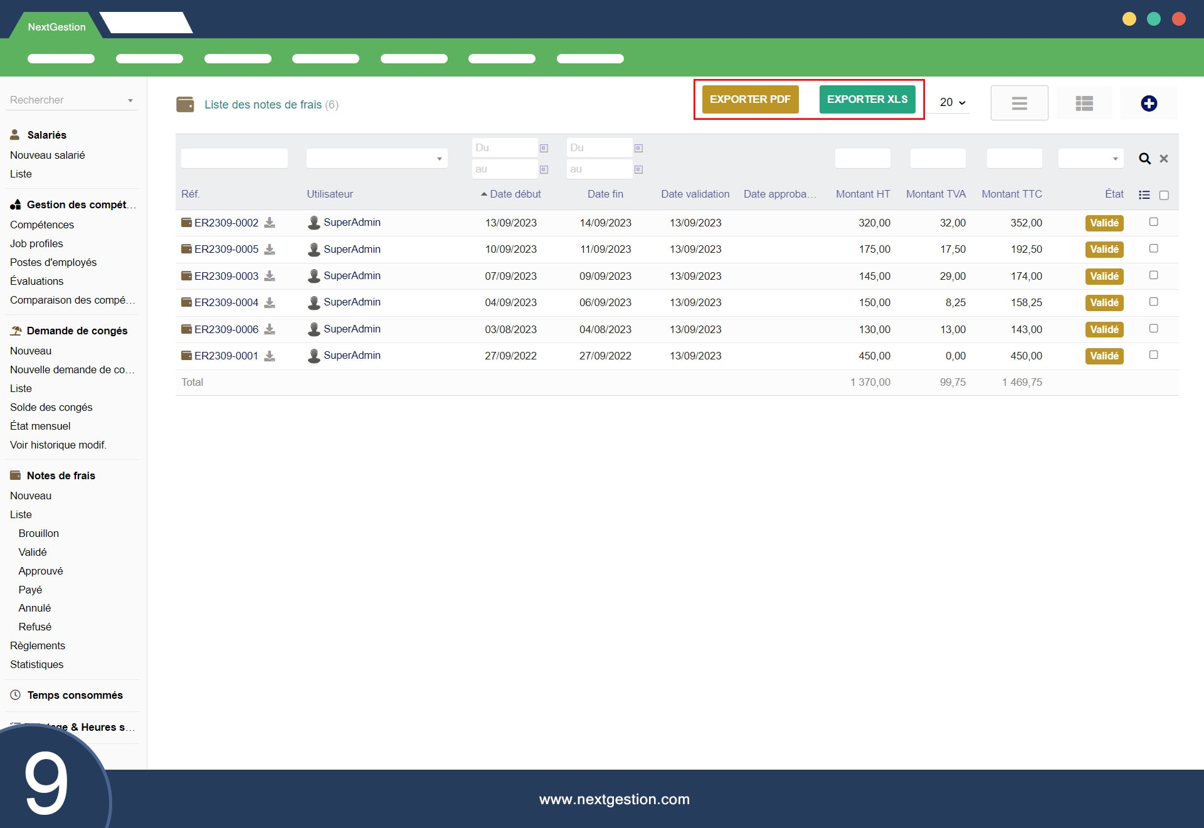Tick the checkbox for row ER2309-0005
1204x828 pixels.
coord(1153,248)
